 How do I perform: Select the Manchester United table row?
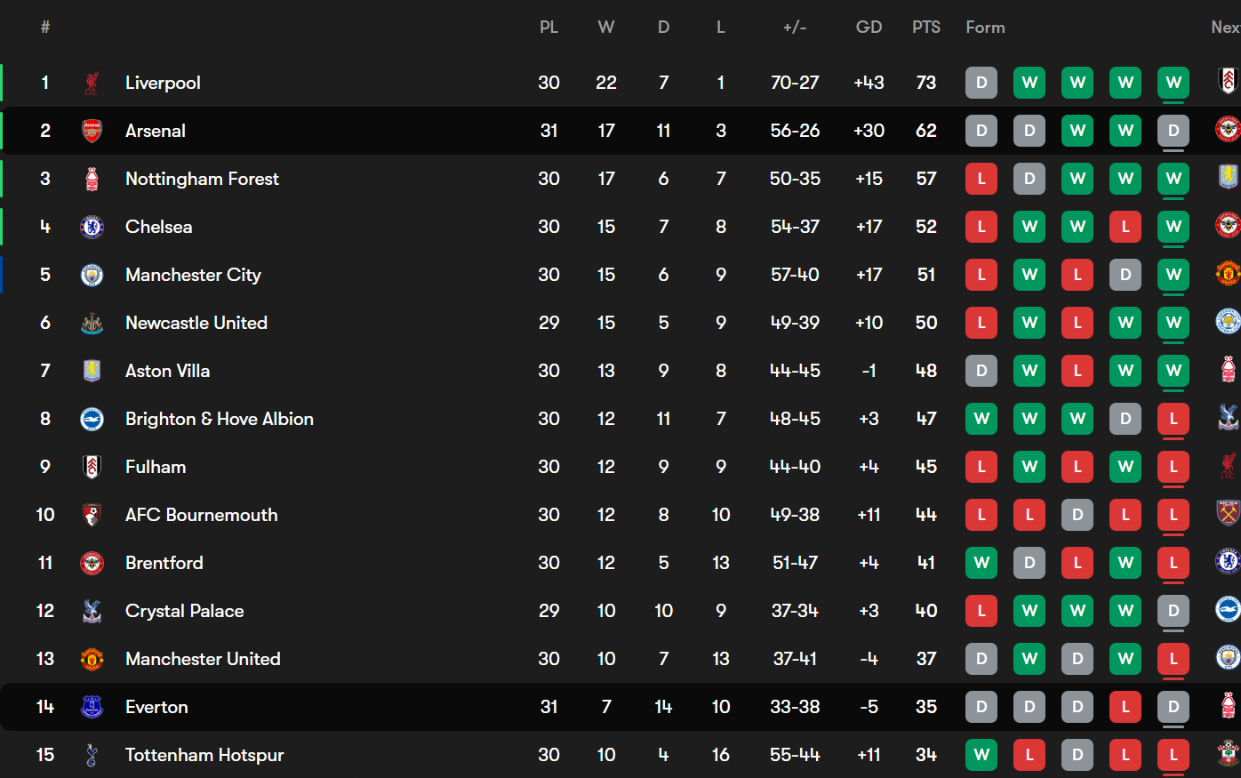[x=620, y=659]
